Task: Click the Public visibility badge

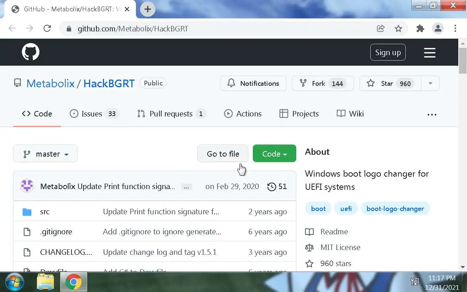Action: [x=153, y=83]
